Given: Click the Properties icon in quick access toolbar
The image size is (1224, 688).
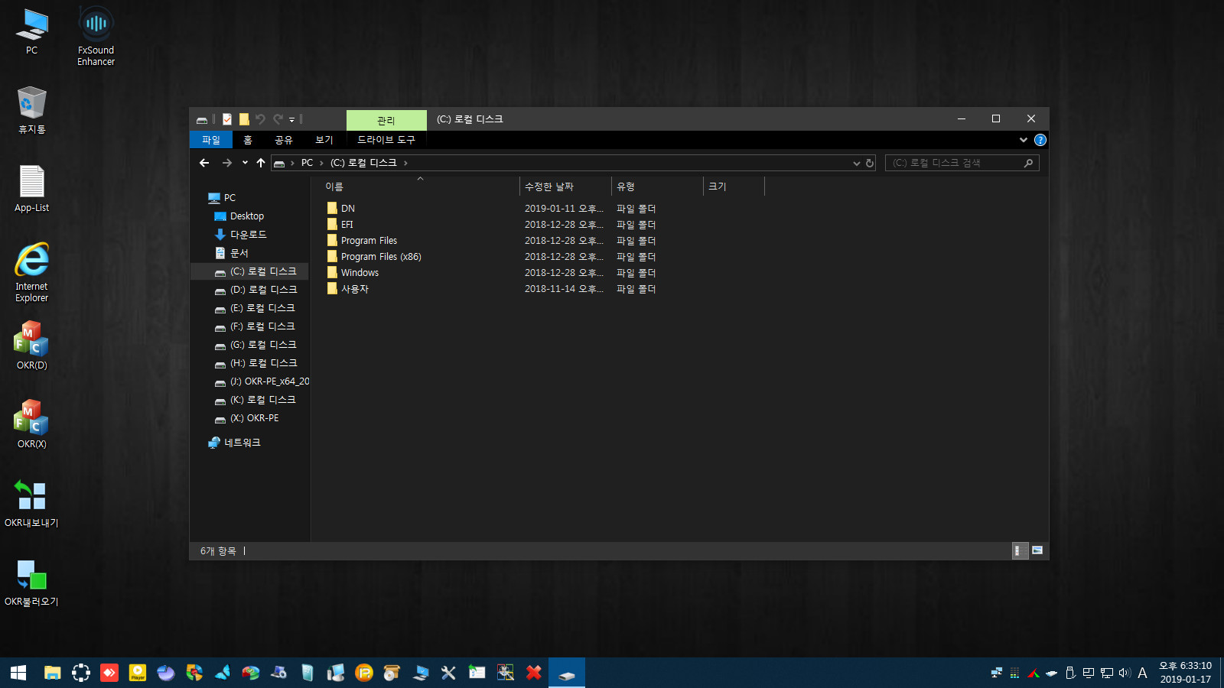Looking at the screenshot, I should pos(227,119).
